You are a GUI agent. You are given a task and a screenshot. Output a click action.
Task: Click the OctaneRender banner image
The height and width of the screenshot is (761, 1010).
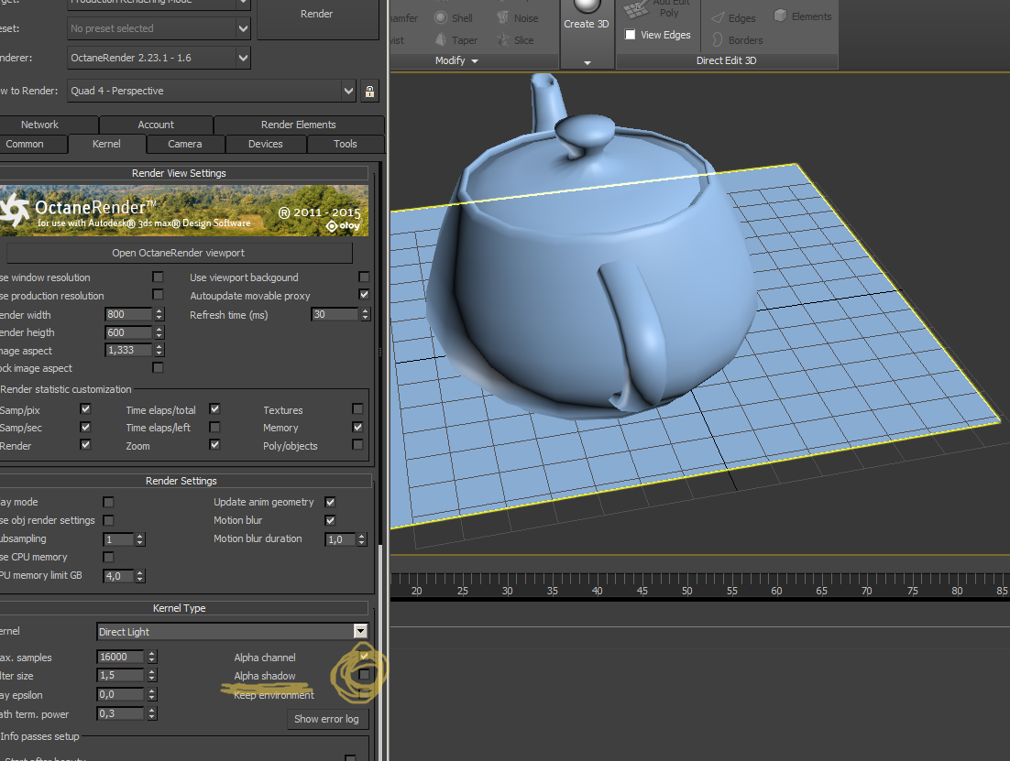coord(184,211)
